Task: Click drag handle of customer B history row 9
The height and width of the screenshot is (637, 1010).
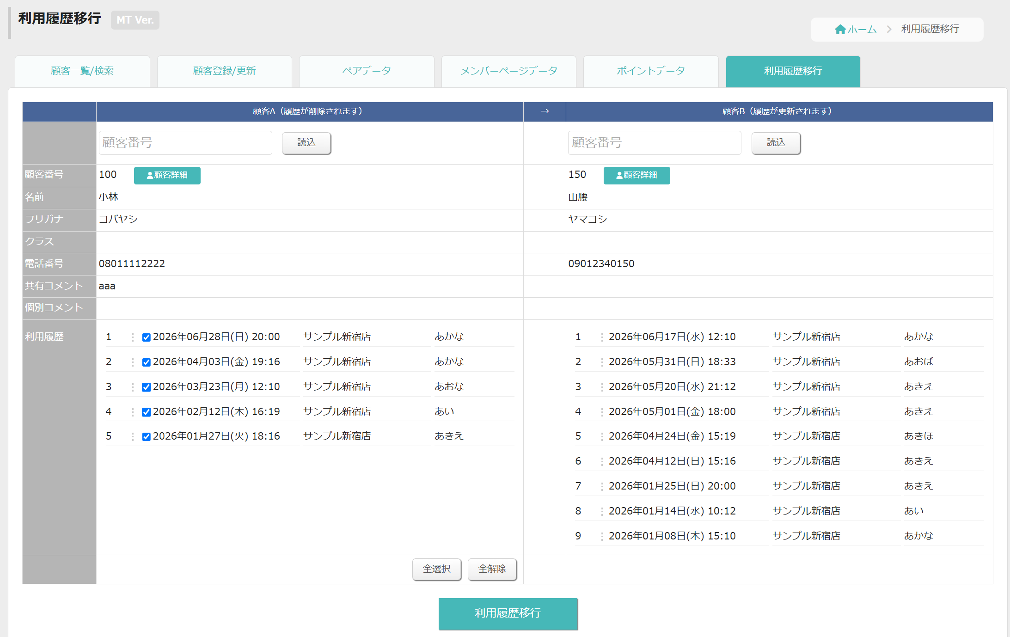Action: pyautogui.click(x=602, y=536)
